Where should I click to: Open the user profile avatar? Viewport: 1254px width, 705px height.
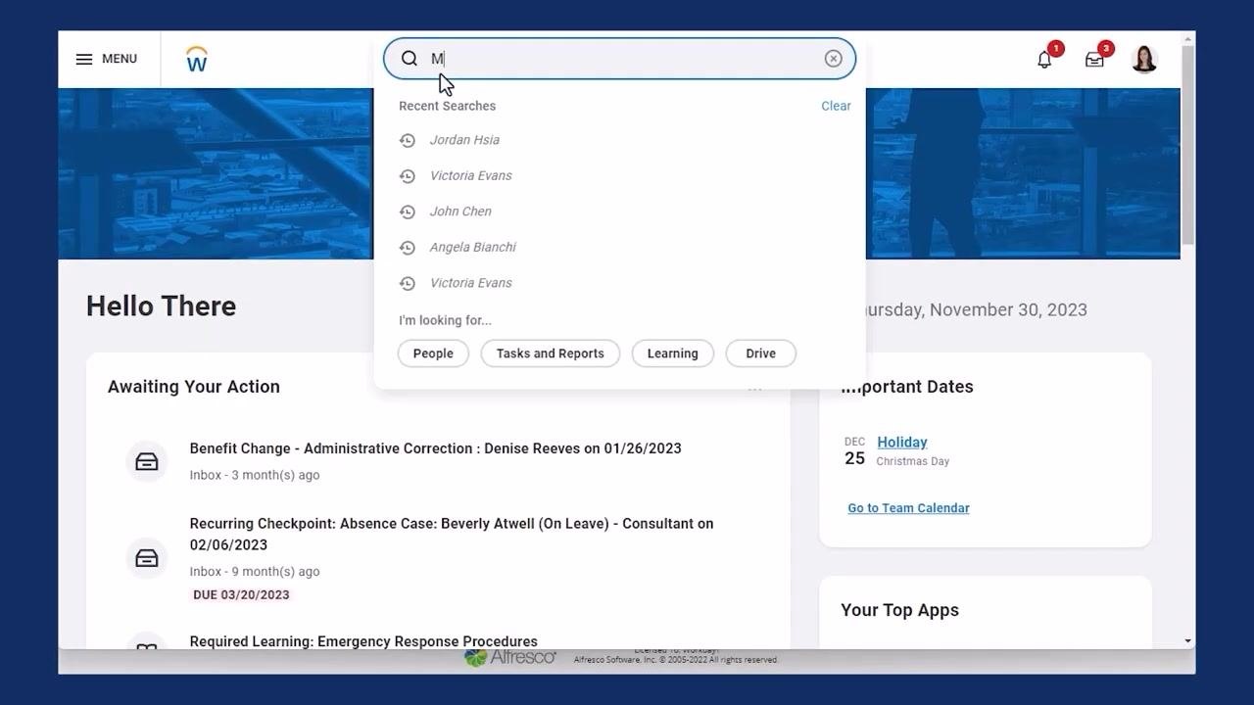coord(1144,59)
